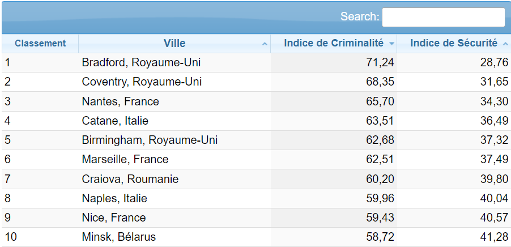Click the Catane, Italie entry
The image size is (511, 247).
pyautogui.click(x=115, y=121)
